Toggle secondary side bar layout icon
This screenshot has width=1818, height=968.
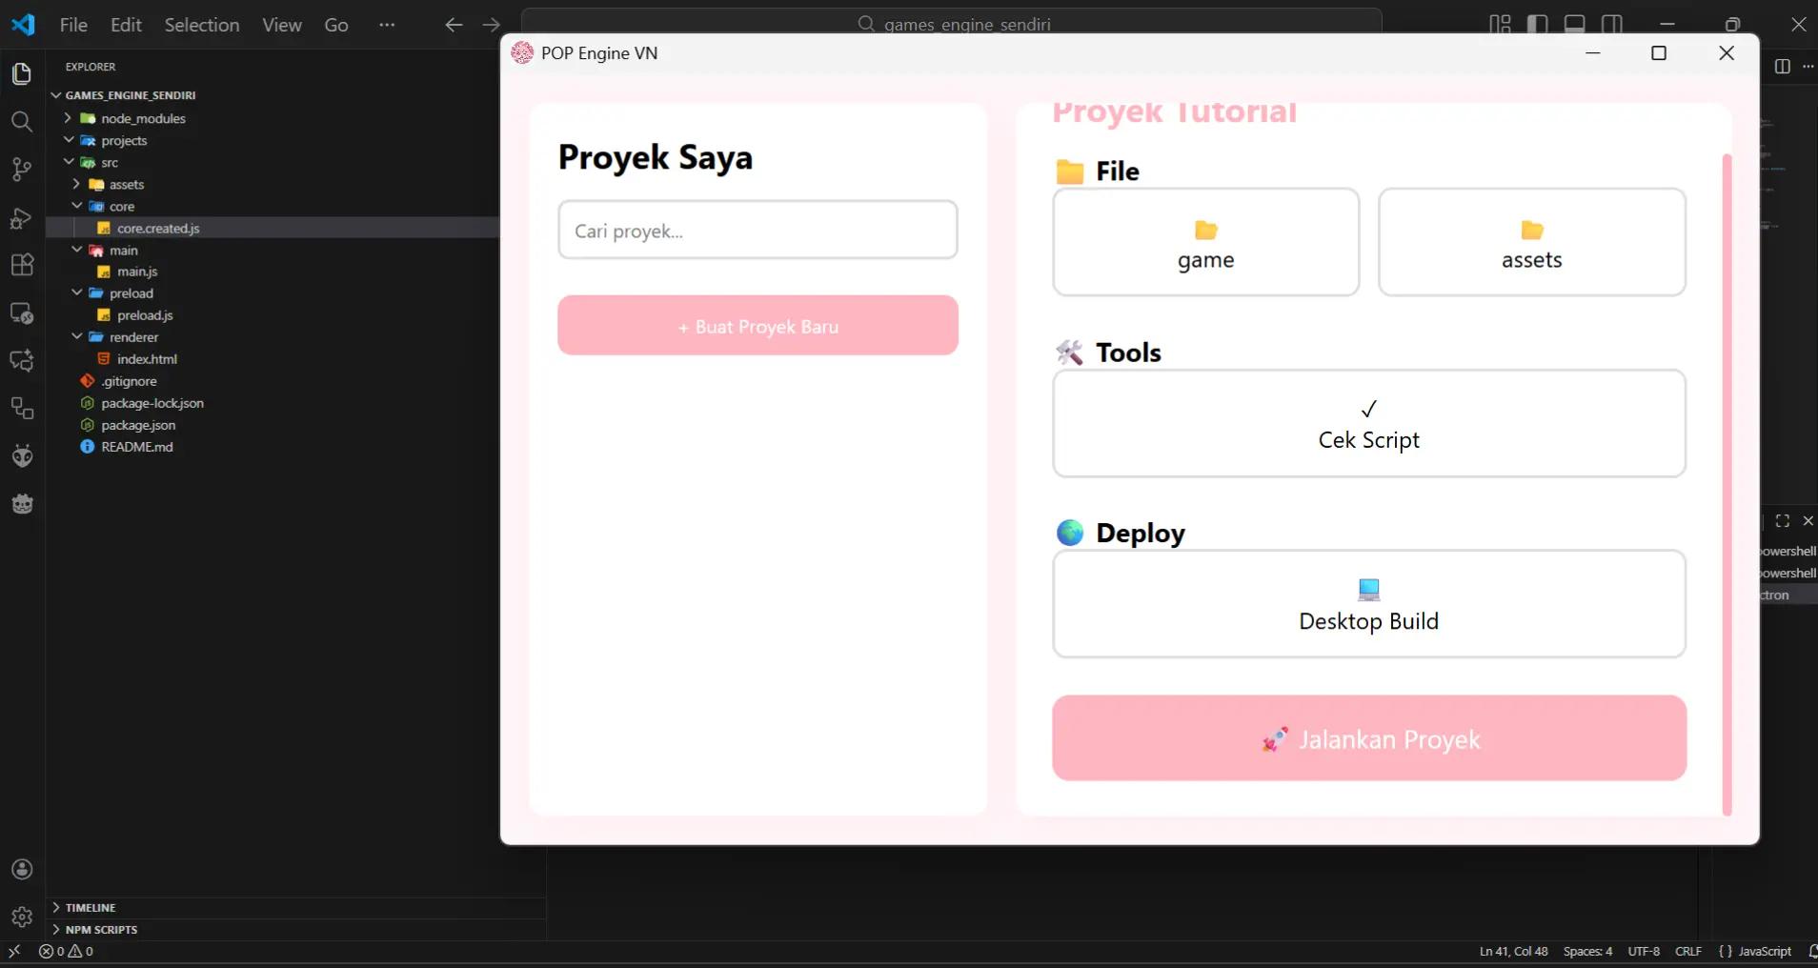(1611, 24)
